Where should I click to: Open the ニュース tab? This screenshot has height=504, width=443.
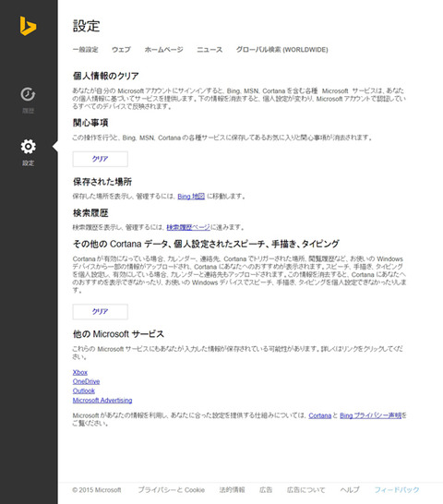pyautogui.click(x=210, y=50)
